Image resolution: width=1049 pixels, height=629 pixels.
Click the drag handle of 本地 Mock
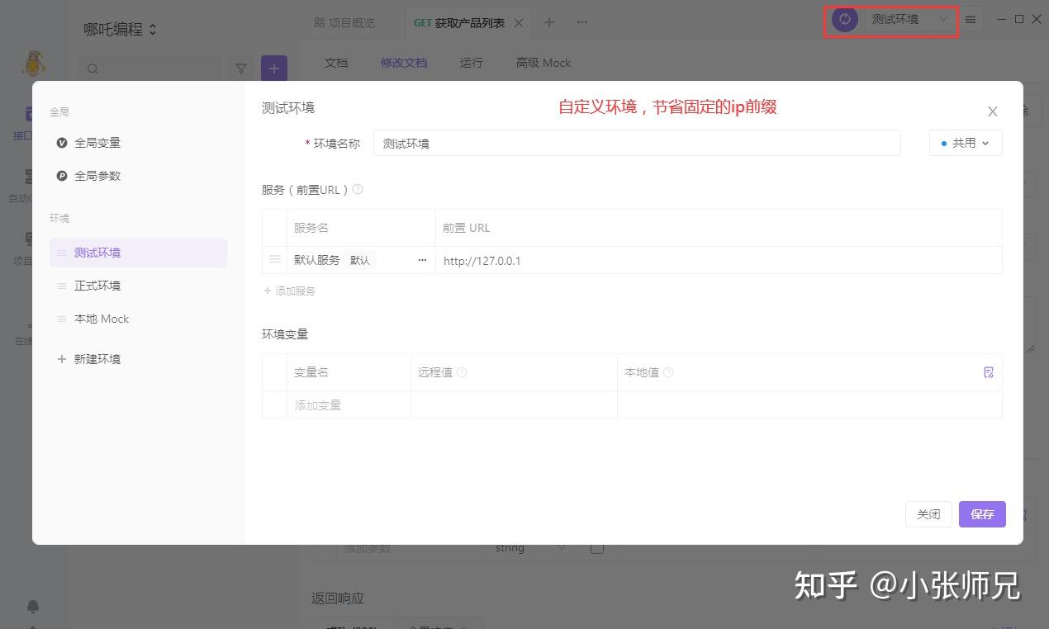click(x=61, y=319)
